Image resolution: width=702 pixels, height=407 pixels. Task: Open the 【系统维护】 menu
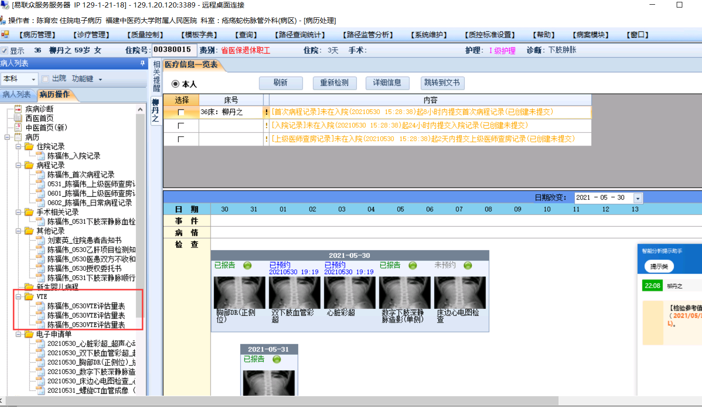[x=429, y=35]
